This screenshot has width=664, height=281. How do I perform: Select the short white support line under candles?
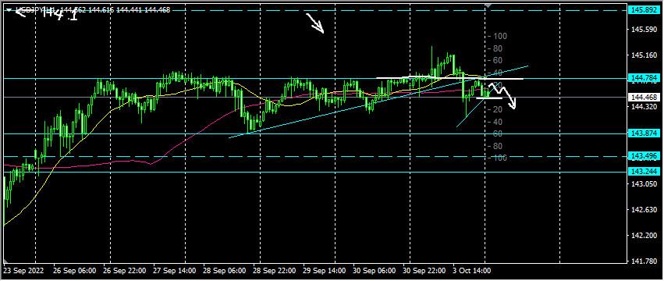pyautogui.click(x=488, y=98)
